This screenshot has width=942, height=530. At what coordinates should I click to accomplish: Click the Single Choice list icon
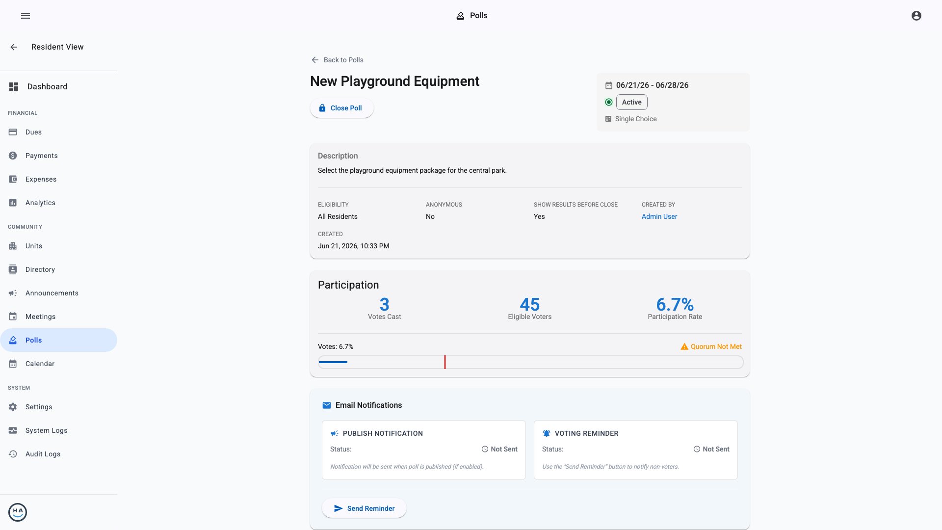pyautogui.click(x=608, y=119)
